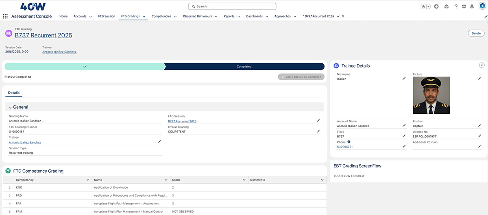Click the Completed stage in path bar
This screenshot has height=215, width=488.
click(x=244, y=67)
